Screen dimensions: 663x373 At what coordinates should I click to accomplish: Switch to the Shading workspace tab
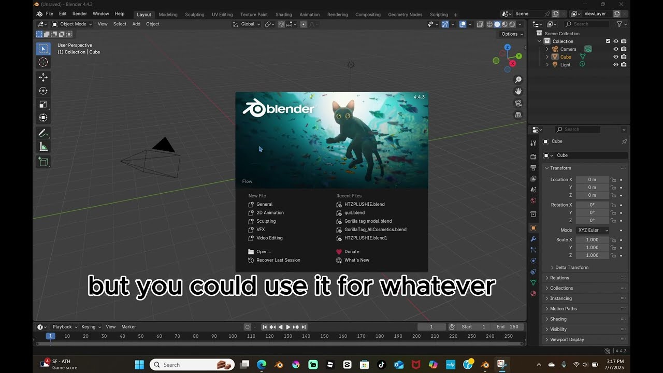(x=283, y=15)
